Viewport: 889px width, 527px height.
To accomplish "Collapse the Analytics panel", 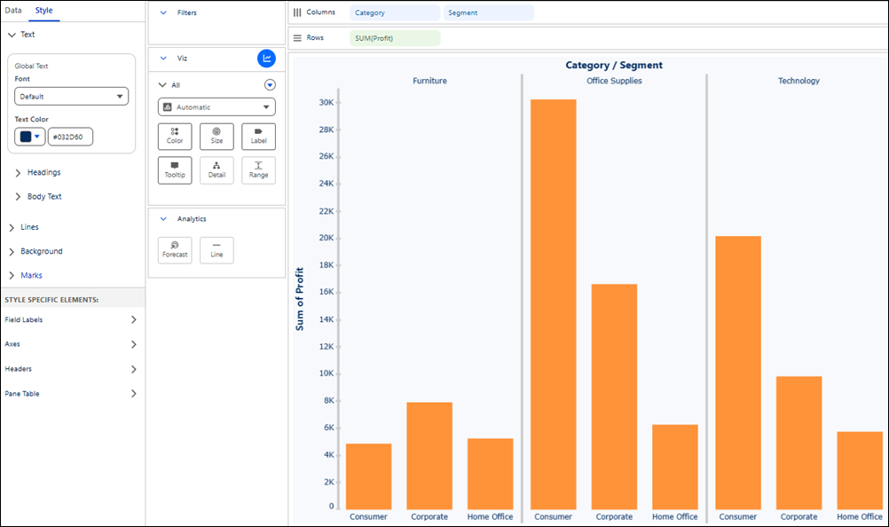I will tap(163, 219).
